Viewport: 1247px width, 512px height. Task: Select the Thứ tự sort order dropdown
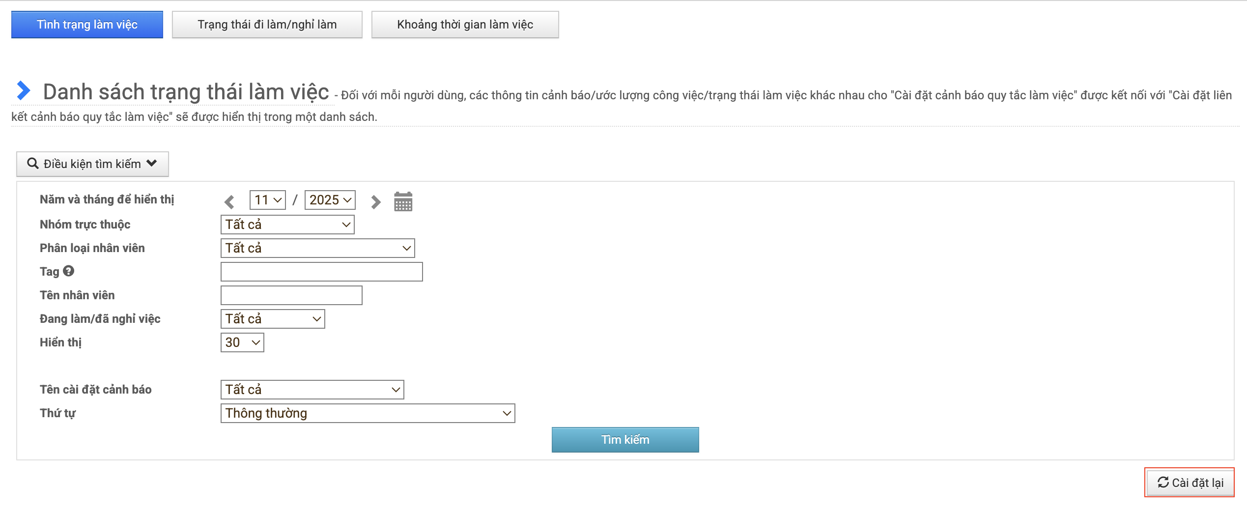pos(368,413)
